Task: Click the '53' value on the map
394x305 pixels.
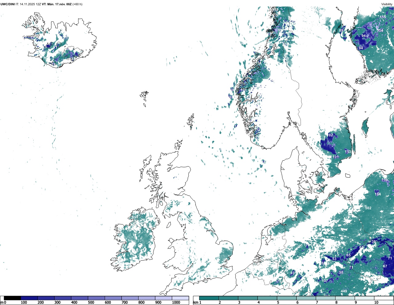Action: [334, 259]
